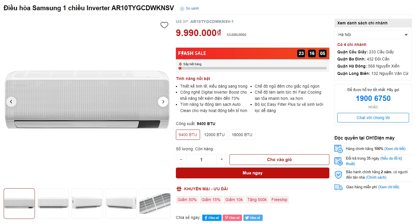Add item with Cho vào giỏ button
The height and width of the screenshot is (224, 417).
coord(279,160)
